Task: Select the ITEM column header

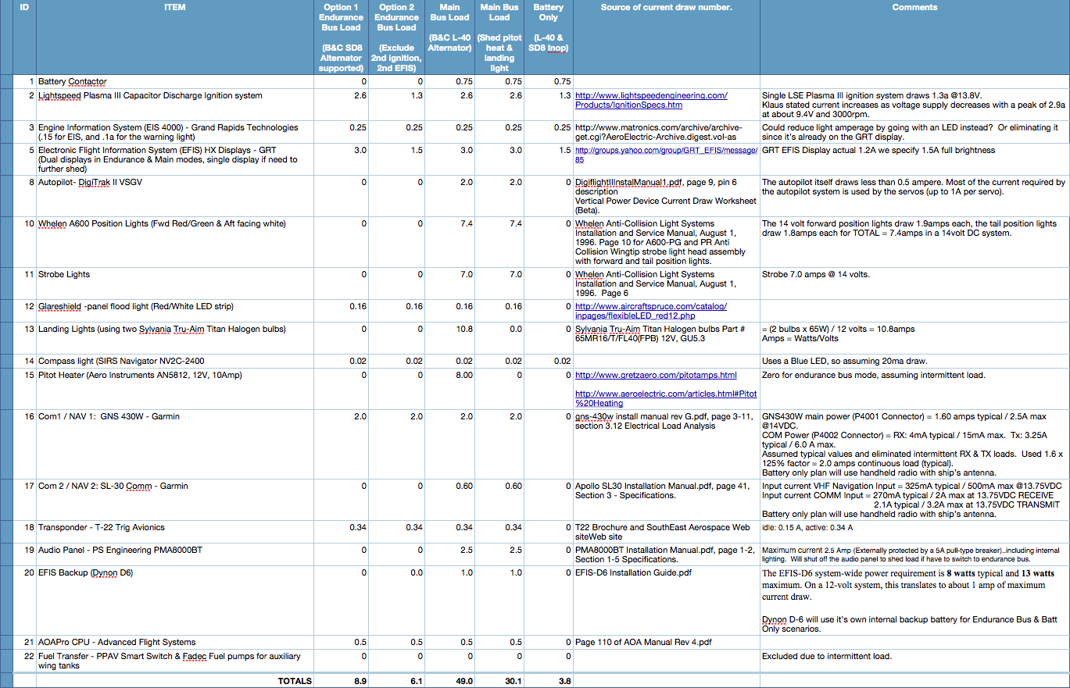Action: point(174,7)
